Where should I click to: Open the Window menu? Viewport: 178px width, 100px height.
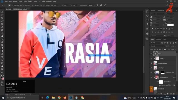(x=49, y=2)
